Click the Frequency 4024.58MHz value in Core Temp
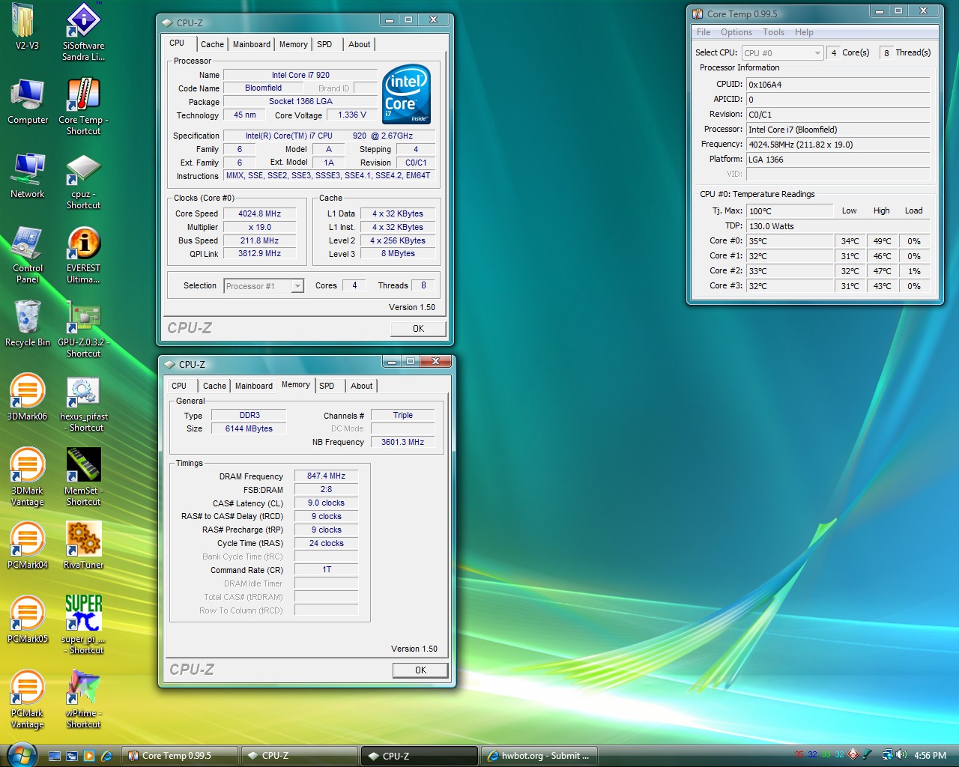This screenshot has height=767, width=959. pyautogui.click(x=838, y=145)
